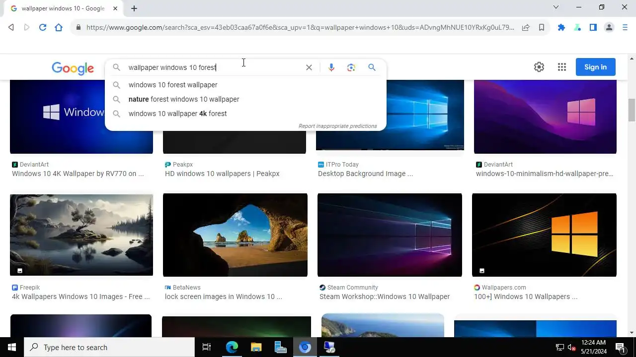Click the green extension icon in browser toolbar
The width and height of the screenshot is (636, 357).
pos(577,28)
